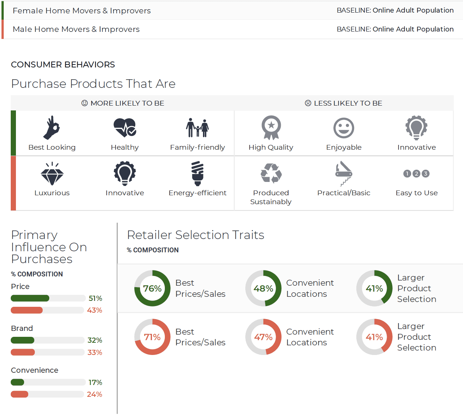463x415 pixels.
Task: Click the Easy to Use label
Action: click(417, 193)
